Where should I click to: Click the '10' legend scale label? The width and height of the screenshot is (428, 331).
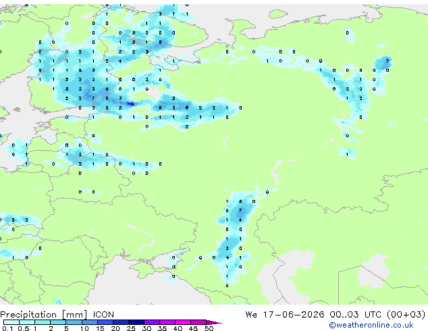coord(84,328)
